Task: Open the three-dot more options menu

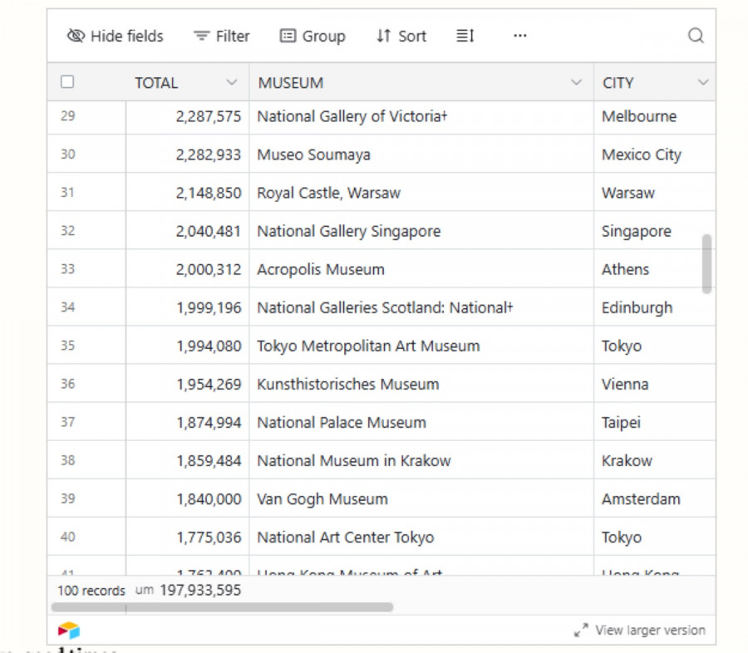Action: click(520, 36)
